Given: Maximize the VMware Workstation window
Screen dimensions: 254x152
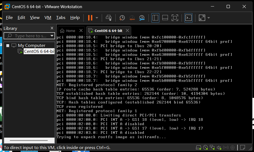Looking at the screenshot, I should (x=228, y=7).
